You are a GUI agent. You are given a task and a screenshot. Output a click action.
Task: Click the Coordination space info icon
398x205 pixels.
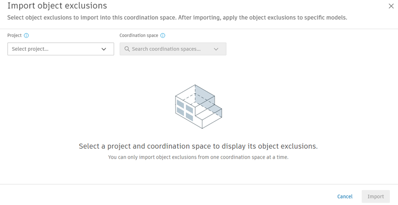pos(163,35)
